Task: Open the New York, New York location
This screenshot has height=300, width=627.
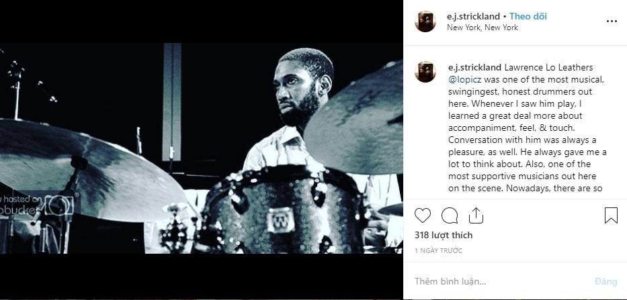Action: point(483,28)
